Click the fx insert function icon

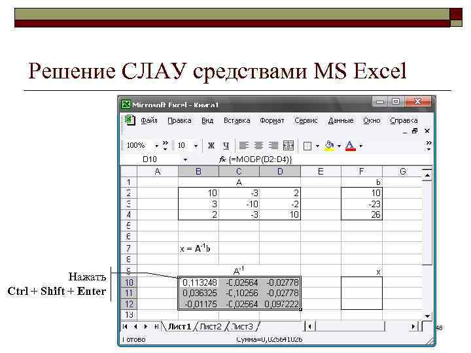(222, 160)
